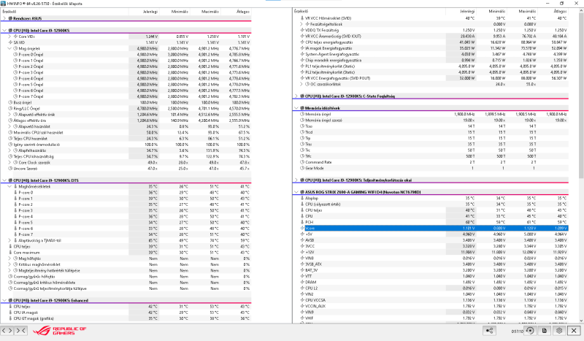The width and height of the screenshot is (584, 341).
Task: Click the clock icon next to Busz órajel
Action: coord(10,102)
